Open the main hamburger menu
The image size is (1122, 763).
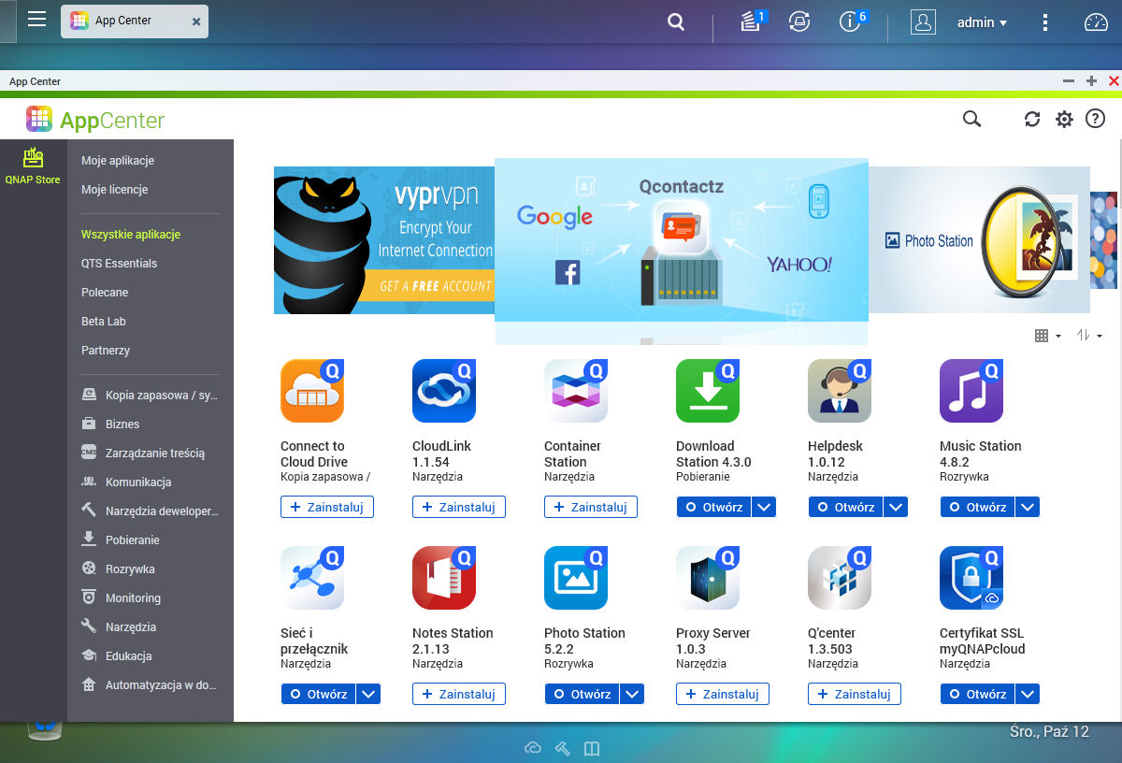pyautogui.click(x=36, y=20)
